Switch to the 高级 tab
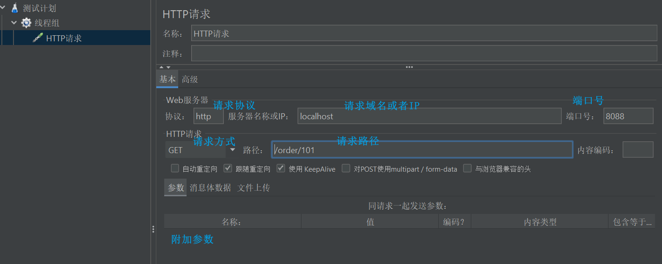The height and width of the screenshot is (264, 662). point(190,79)
